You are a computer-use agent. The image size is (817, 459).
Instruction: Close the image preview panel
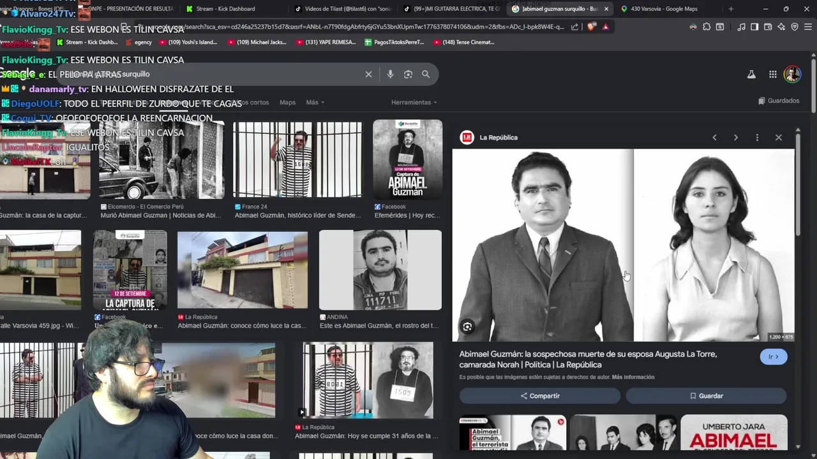(x=778, y=137)
